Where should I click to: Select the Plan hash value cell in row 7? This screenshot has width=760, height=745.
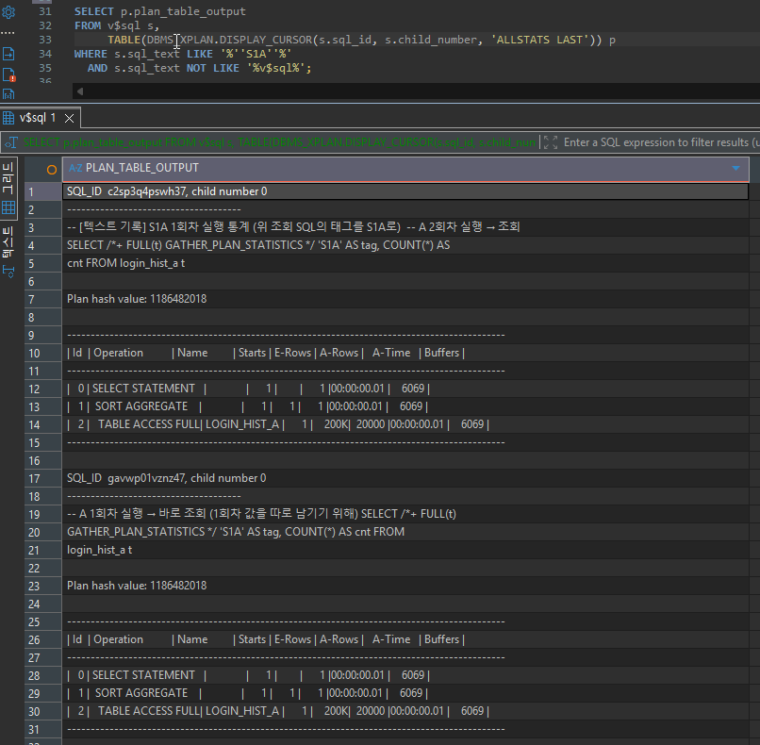405,299
